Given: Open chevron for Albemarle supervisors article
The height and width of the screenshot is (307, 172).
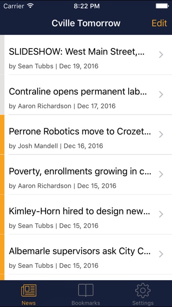Looking at the screenshot, I should coord(161,254).
